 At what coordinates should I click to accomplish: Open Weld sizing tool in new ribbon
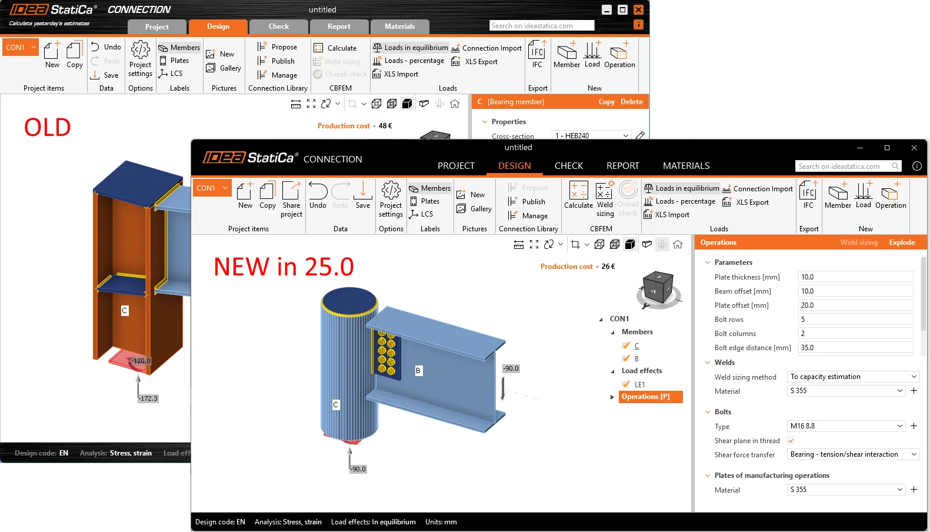(605, 199)
